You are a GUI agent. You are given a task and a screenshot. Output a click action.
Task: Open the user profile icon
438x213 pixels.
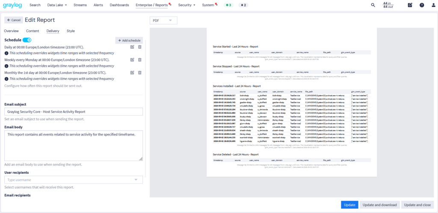(434, 5)
